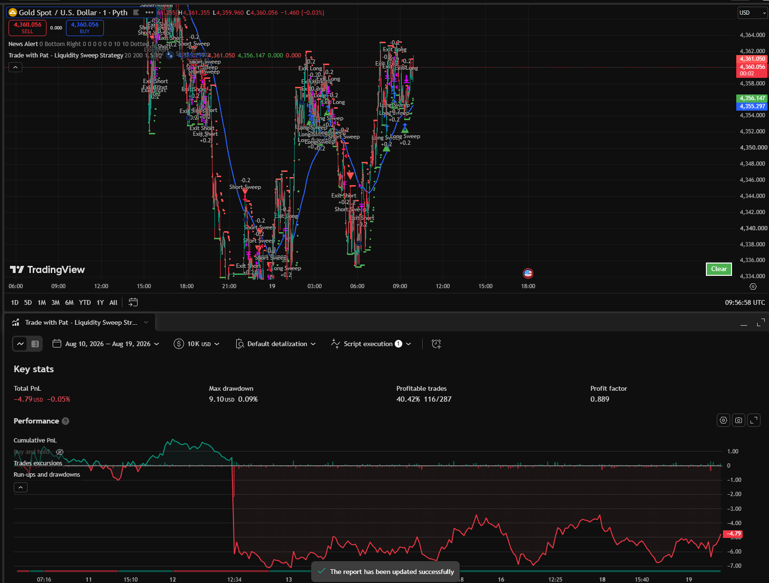Open the Script execution dropdown
769x583 pixels.
click(371, 344)
